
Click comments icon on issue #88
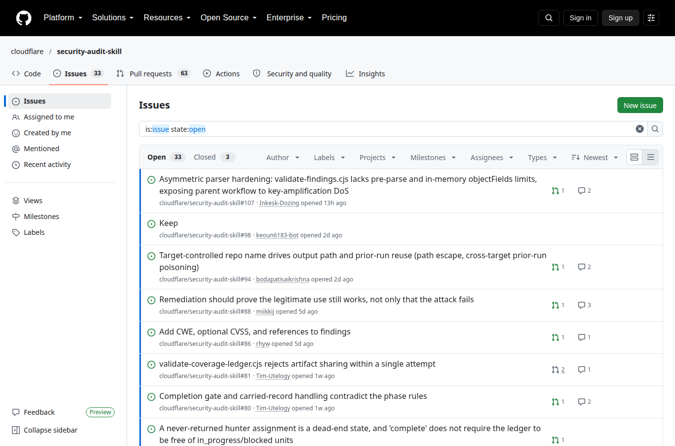(582, 305)
